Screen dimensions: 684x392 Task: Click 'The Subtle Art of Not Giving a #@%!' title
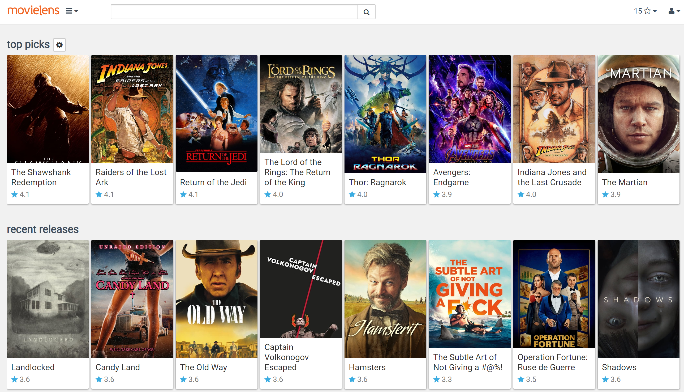tap(468, 362)
